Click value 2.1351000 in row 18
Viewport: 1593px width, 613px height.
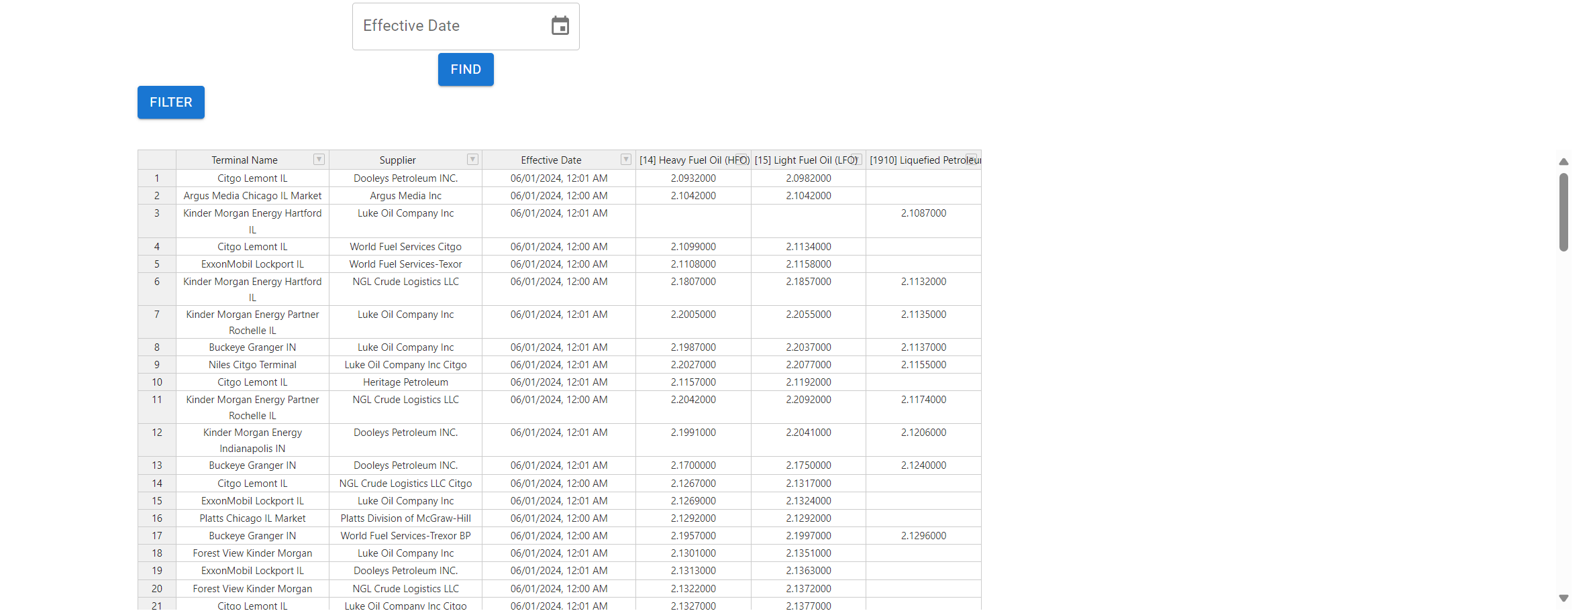[809, 553]
